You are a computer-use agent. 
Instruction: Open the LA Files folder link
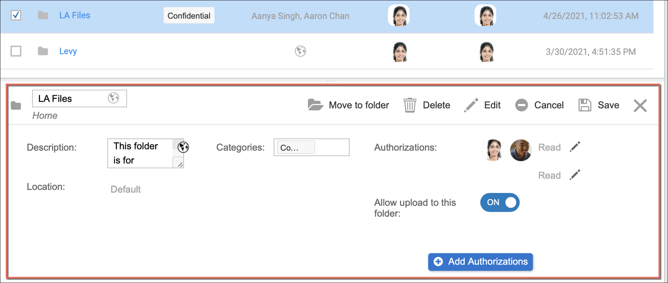pyautogui.click(x=74, y=15)
